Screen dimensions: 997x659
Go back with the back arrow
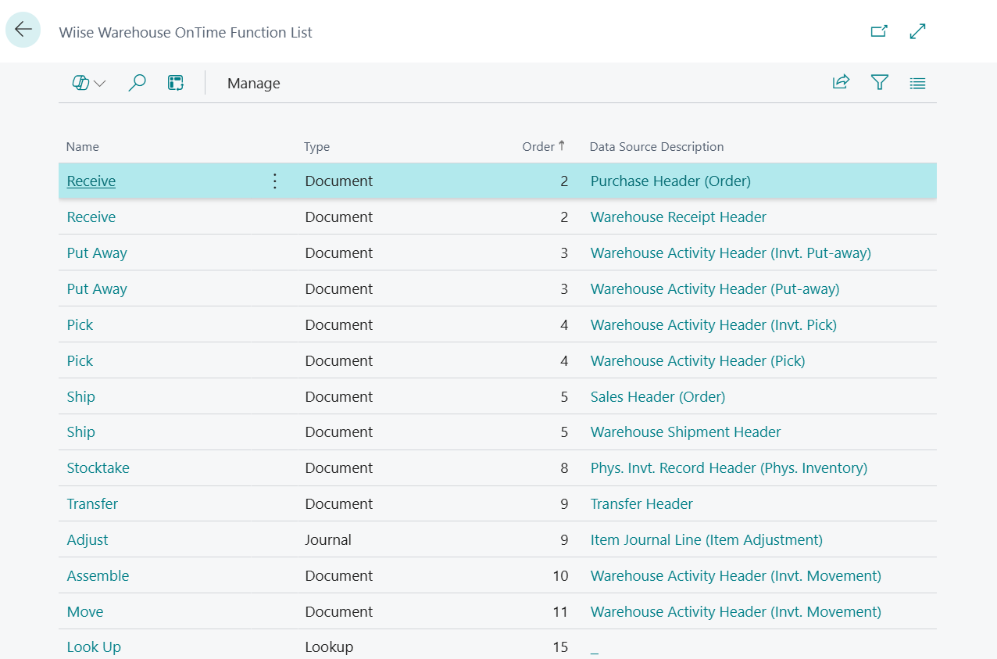click(23, 30)
